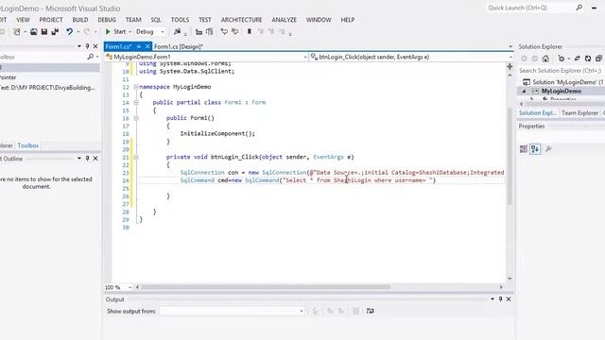Click the Open File toolbar icon
The width and height of the screenshot is (605, 340).
pos(34,31)
